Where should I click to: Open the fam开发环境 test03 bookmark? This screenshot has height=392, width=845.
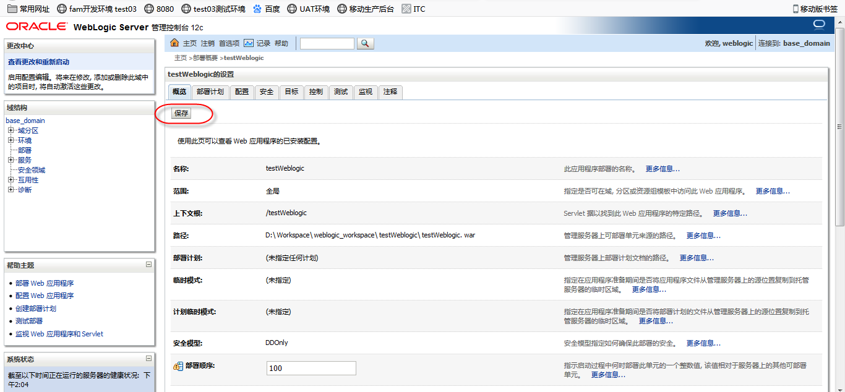(x=97, y=9)
